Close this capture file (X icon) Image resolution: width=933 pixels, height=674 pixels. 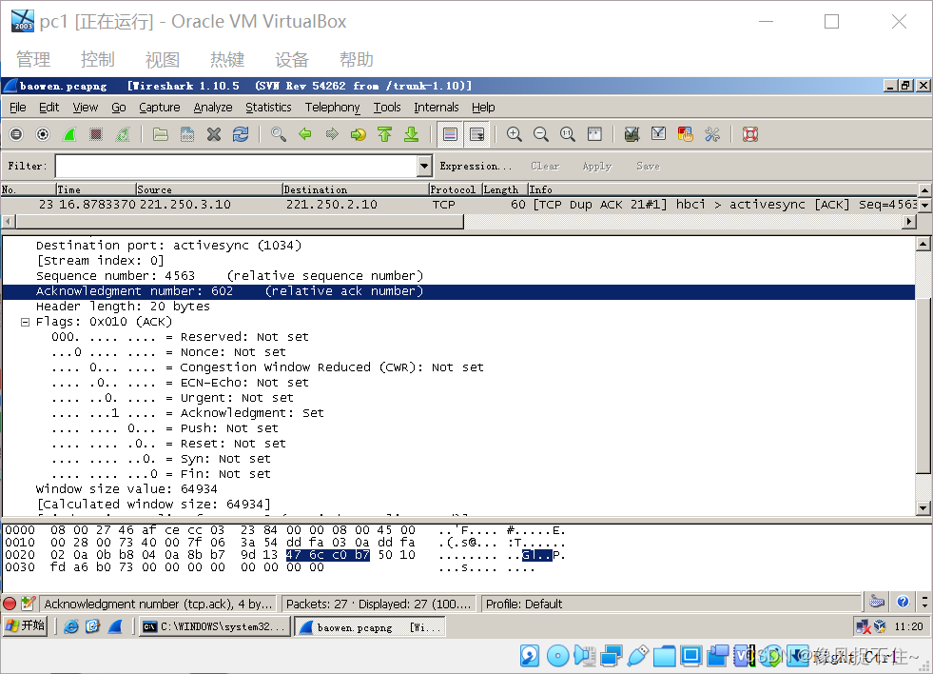click(x=214, y=134)
